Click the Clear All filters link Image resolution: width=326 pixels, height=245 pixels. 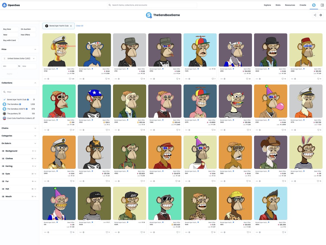[x=80, y=26]
